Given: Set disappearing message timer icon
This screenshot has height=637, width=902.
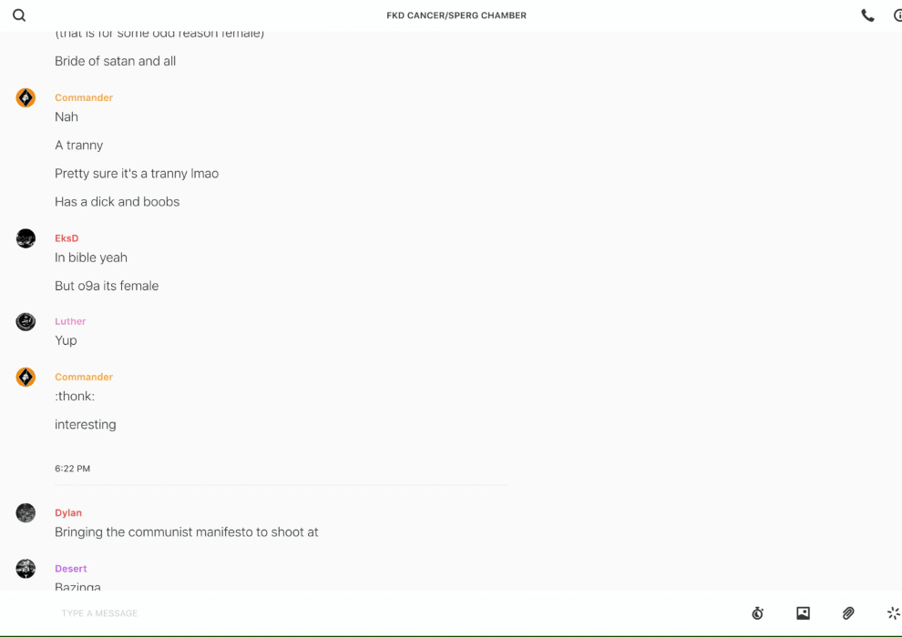Looking at the screenshot, I should tap(758, 612).
